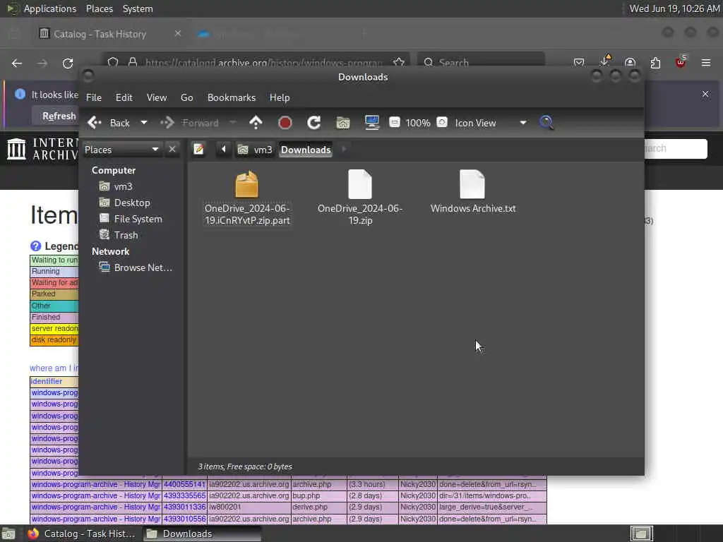Click the Refresh button in Firefox notification
This screenshot has width=723, height=542.
[x=56, y=116]
